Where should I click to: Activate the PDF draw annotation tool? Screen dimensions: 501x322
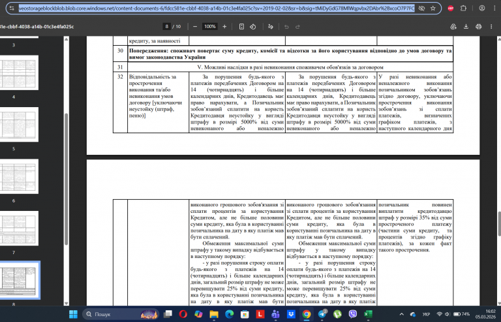[271, 27]
